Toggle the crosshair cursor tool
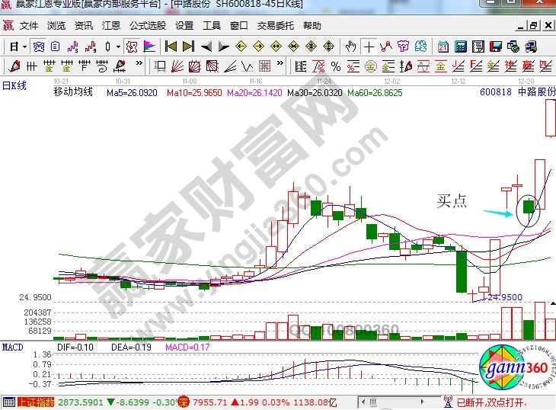The width and height of the screenshot is (556, 410). click(369, 46)
